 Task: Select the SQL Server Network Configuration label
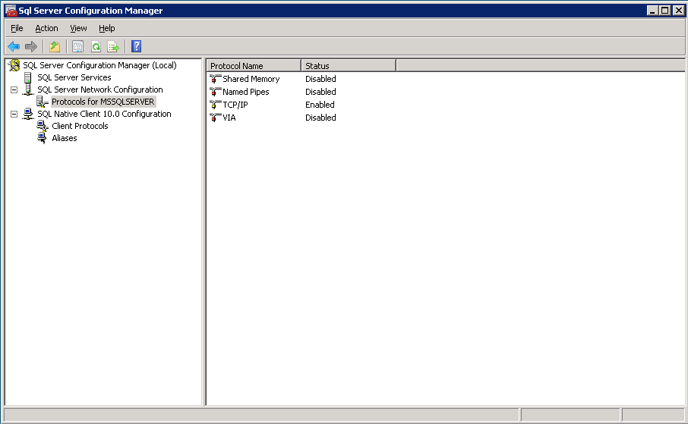click(100, 90)
